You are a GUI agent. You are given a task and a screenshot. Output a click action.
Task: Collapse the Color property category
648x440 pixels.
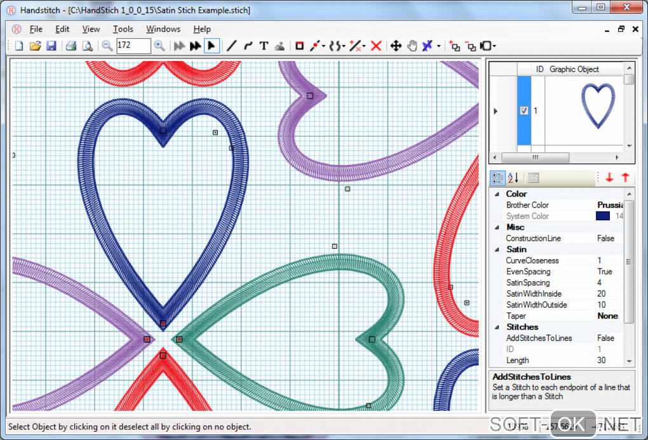coord(497,194)
